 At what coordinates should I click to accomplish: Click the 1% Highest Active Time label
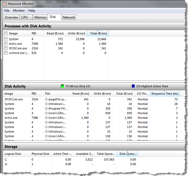click(152, 86)
